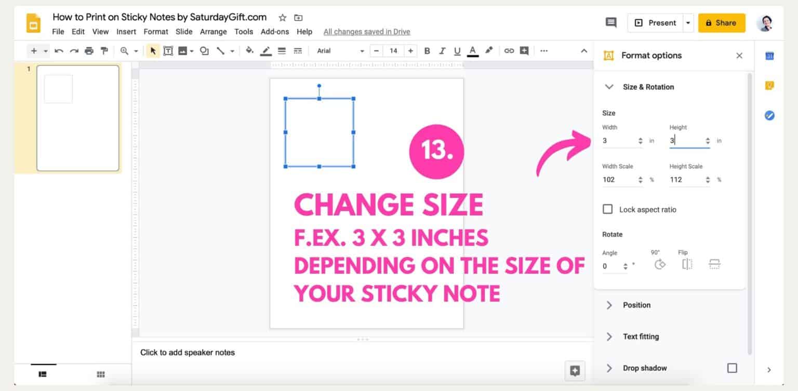Flip the shape horizontally
This screenshot has width=798, height=391.
(686, 264)
